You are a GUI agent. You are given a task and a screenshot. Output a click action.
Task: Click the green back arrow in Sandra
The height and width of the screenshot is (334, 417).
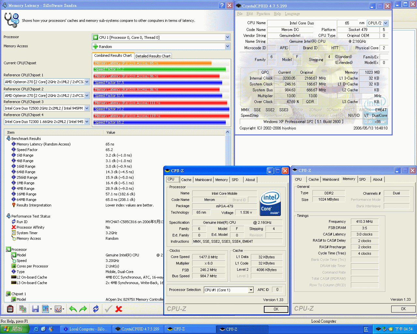tap(73, 309)
